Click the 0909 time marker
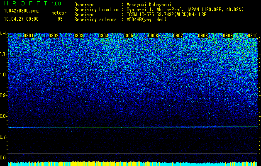Screen dimensions: 261x166 tap(228, 36)
